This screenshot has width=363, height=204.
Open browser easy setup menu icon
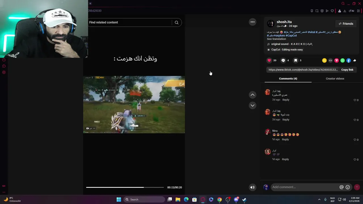tap(358, 11)
